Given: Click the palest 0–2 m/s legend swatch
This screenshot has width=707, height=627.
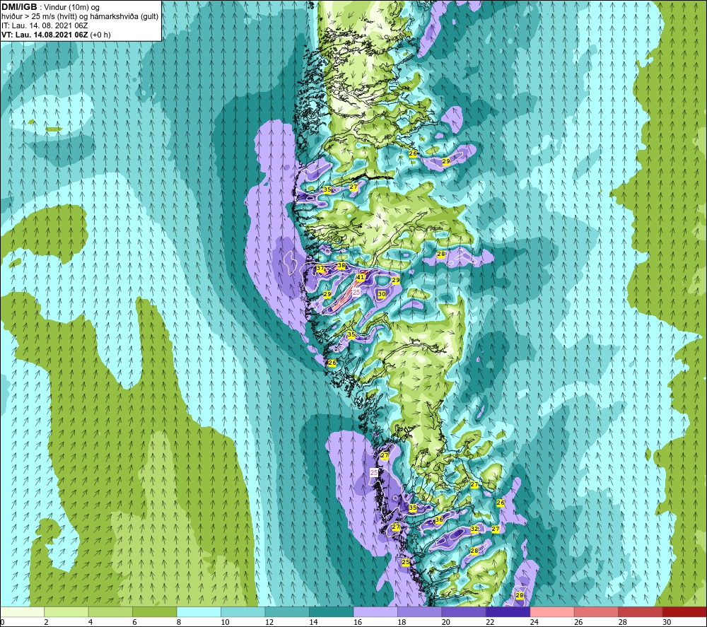Looking at the screenshot, I should [x=22, y=611].
